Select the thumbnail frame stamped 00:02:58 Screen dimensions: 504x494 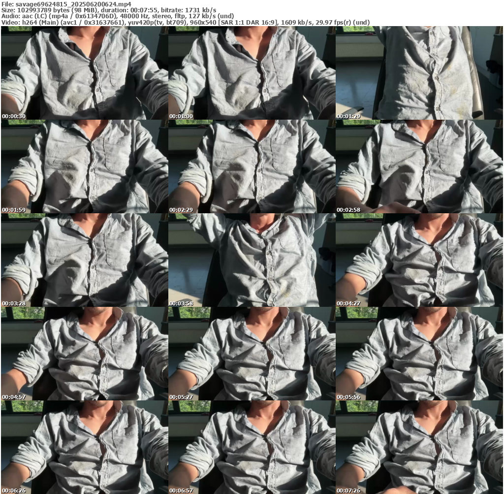pos(419,166)
